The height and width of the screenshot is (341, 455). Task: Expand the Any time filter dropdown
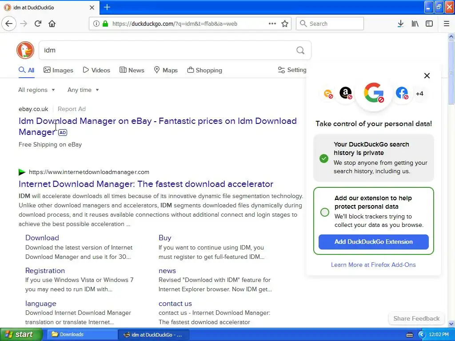(x=83, y=90)
